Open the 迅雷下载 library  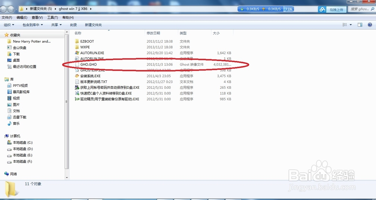pyautogui.click(x=20, y=117)
